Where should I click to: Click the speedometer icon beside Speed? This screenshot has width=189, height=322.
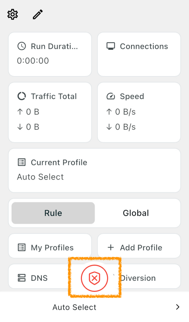111,96
